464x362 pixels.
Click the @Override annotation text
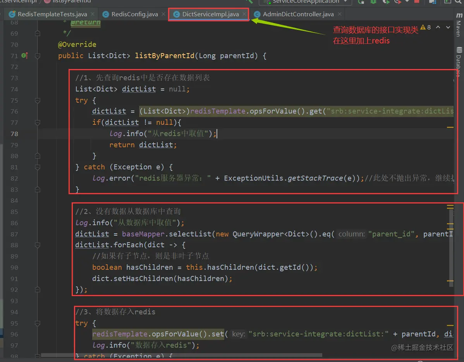(77, 45)
